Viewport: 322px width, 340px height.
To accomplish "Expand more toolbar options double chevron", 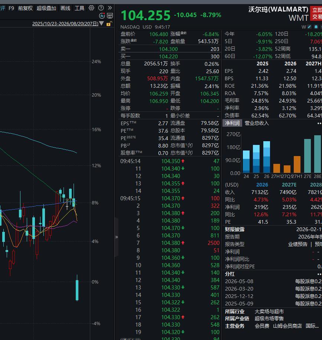I will pos(110,8).
